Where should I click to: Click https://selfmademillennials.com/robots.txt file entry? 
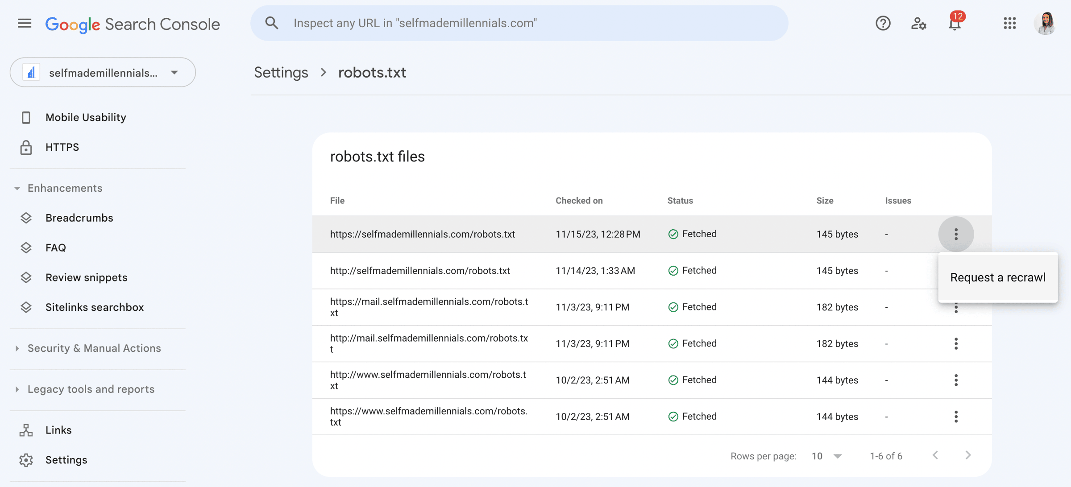pos(423,234)
